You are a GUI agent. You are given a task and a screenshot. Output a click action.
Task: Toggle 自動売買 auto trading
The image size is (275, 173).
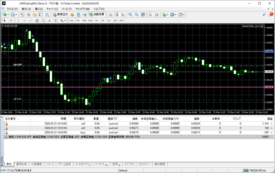point(97,14)
